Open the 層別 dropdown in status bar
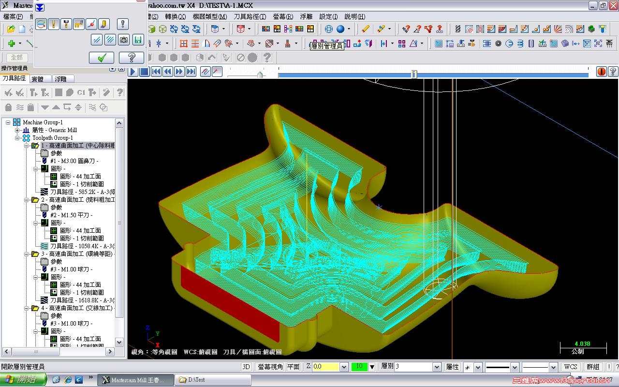The height and width of the screenshot is (387, 619). [x=437, y=367]
